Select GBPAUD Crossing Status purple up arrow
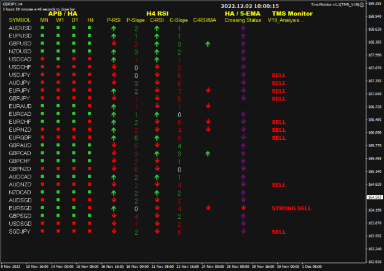The height and width of the screenshot is (271, 384). point(243,146)
